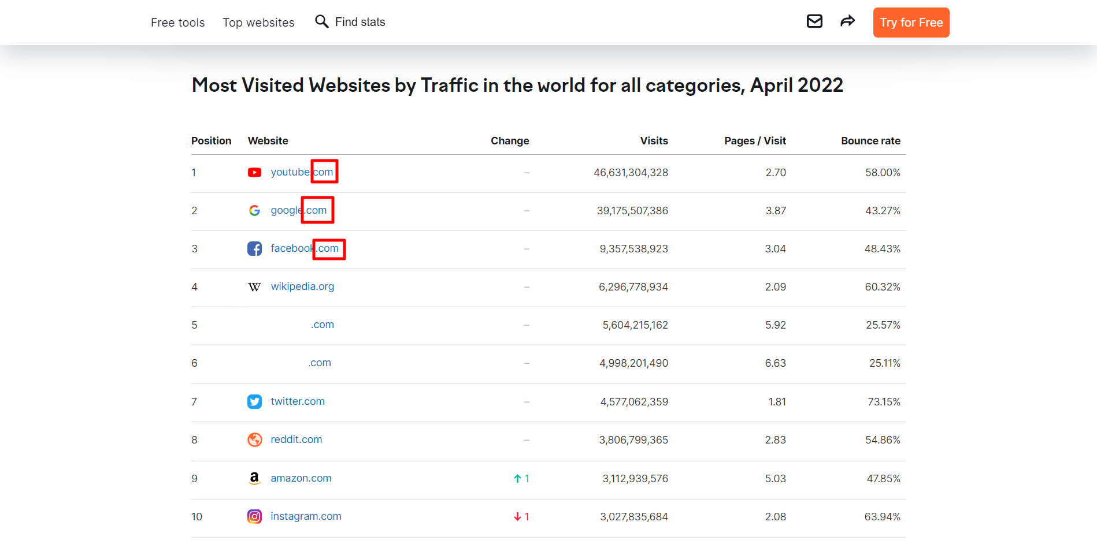Click the Website column header
This screenshot has width=1097, height=544.
tap(268, 141)
